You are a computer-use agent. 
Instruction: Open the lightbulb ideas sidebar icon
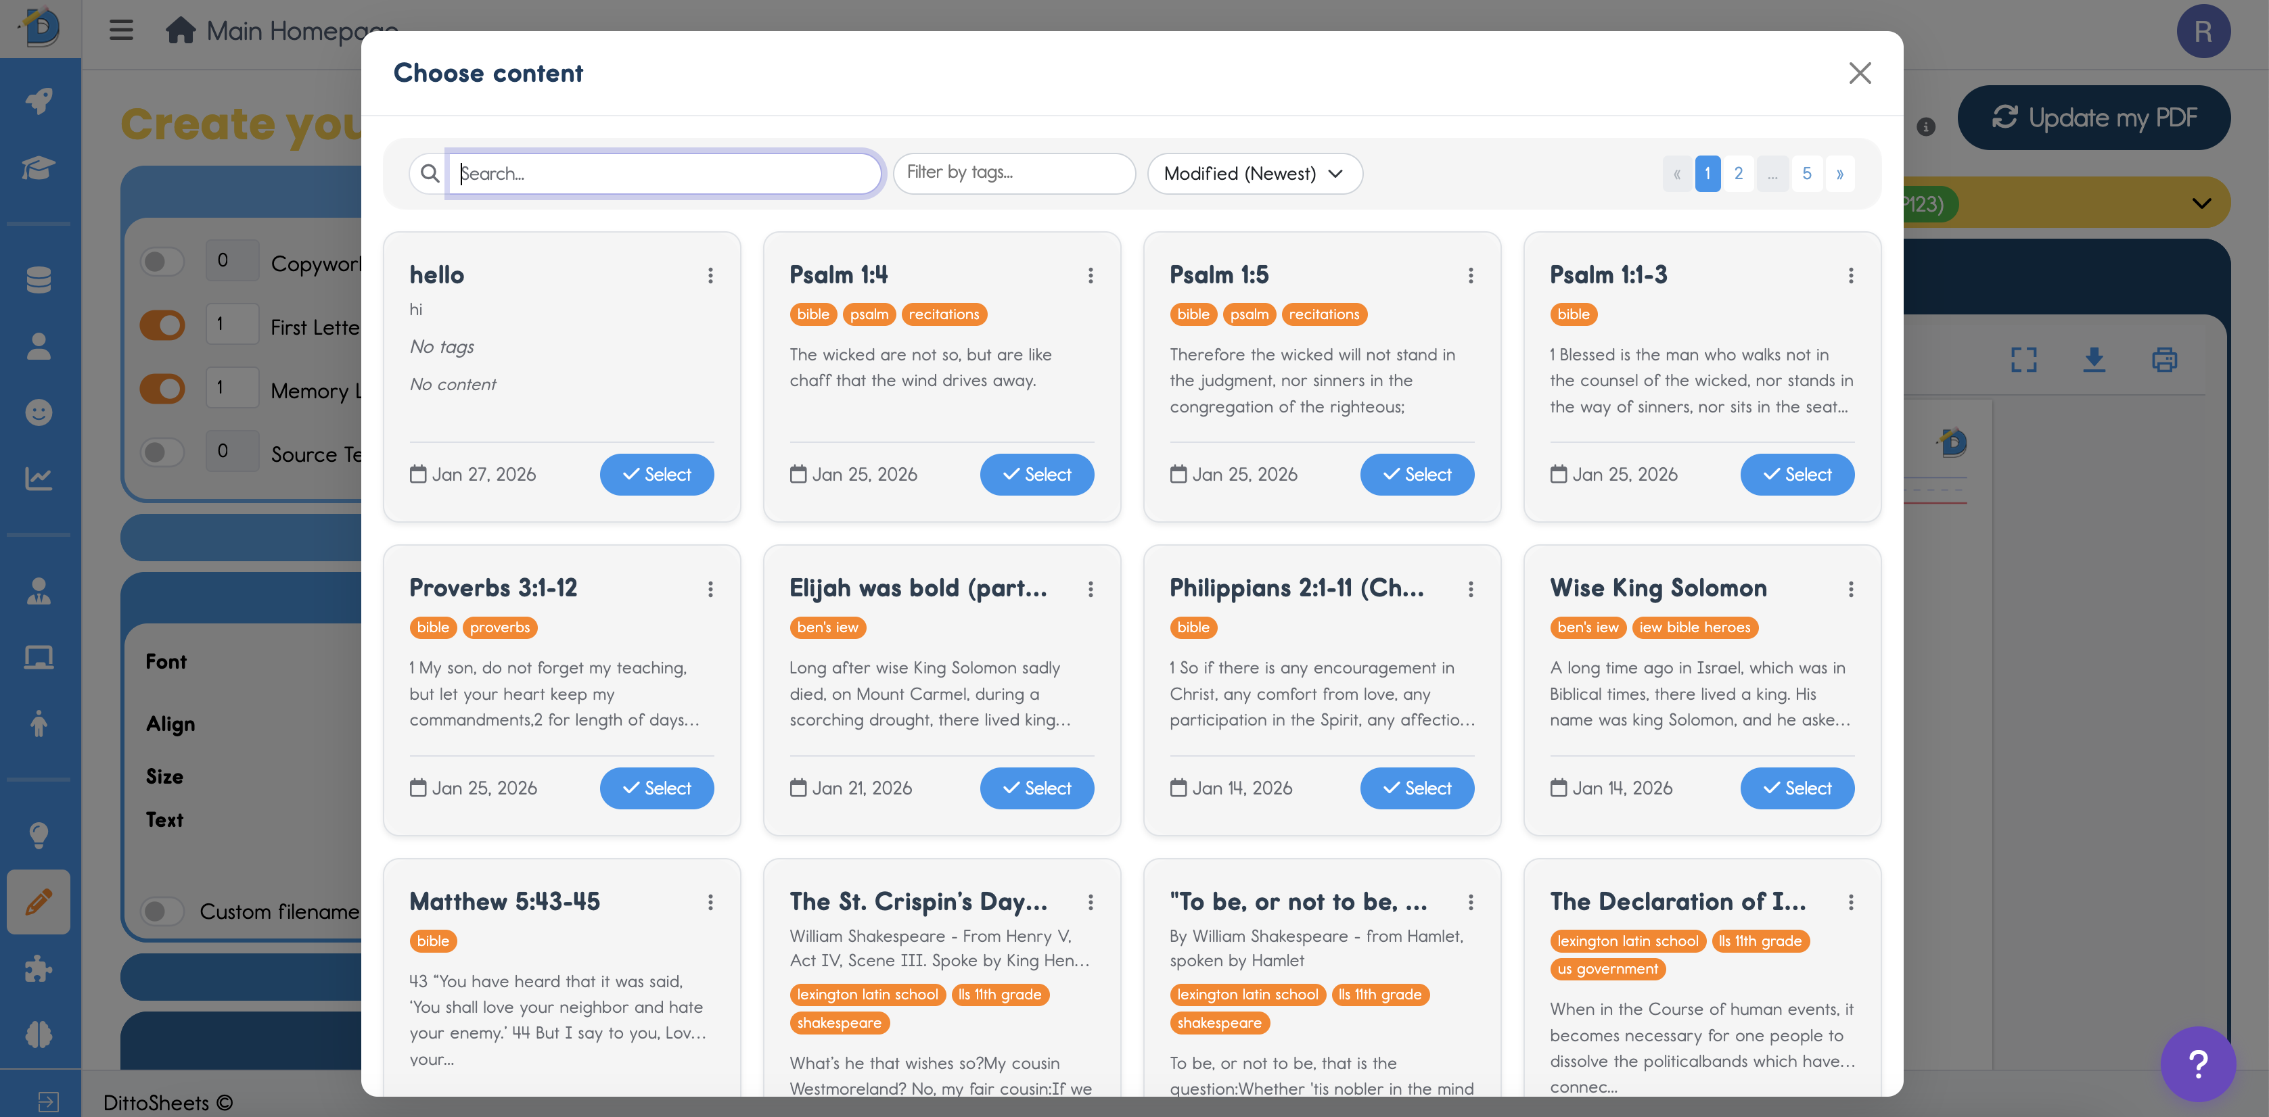pos(39,834)
